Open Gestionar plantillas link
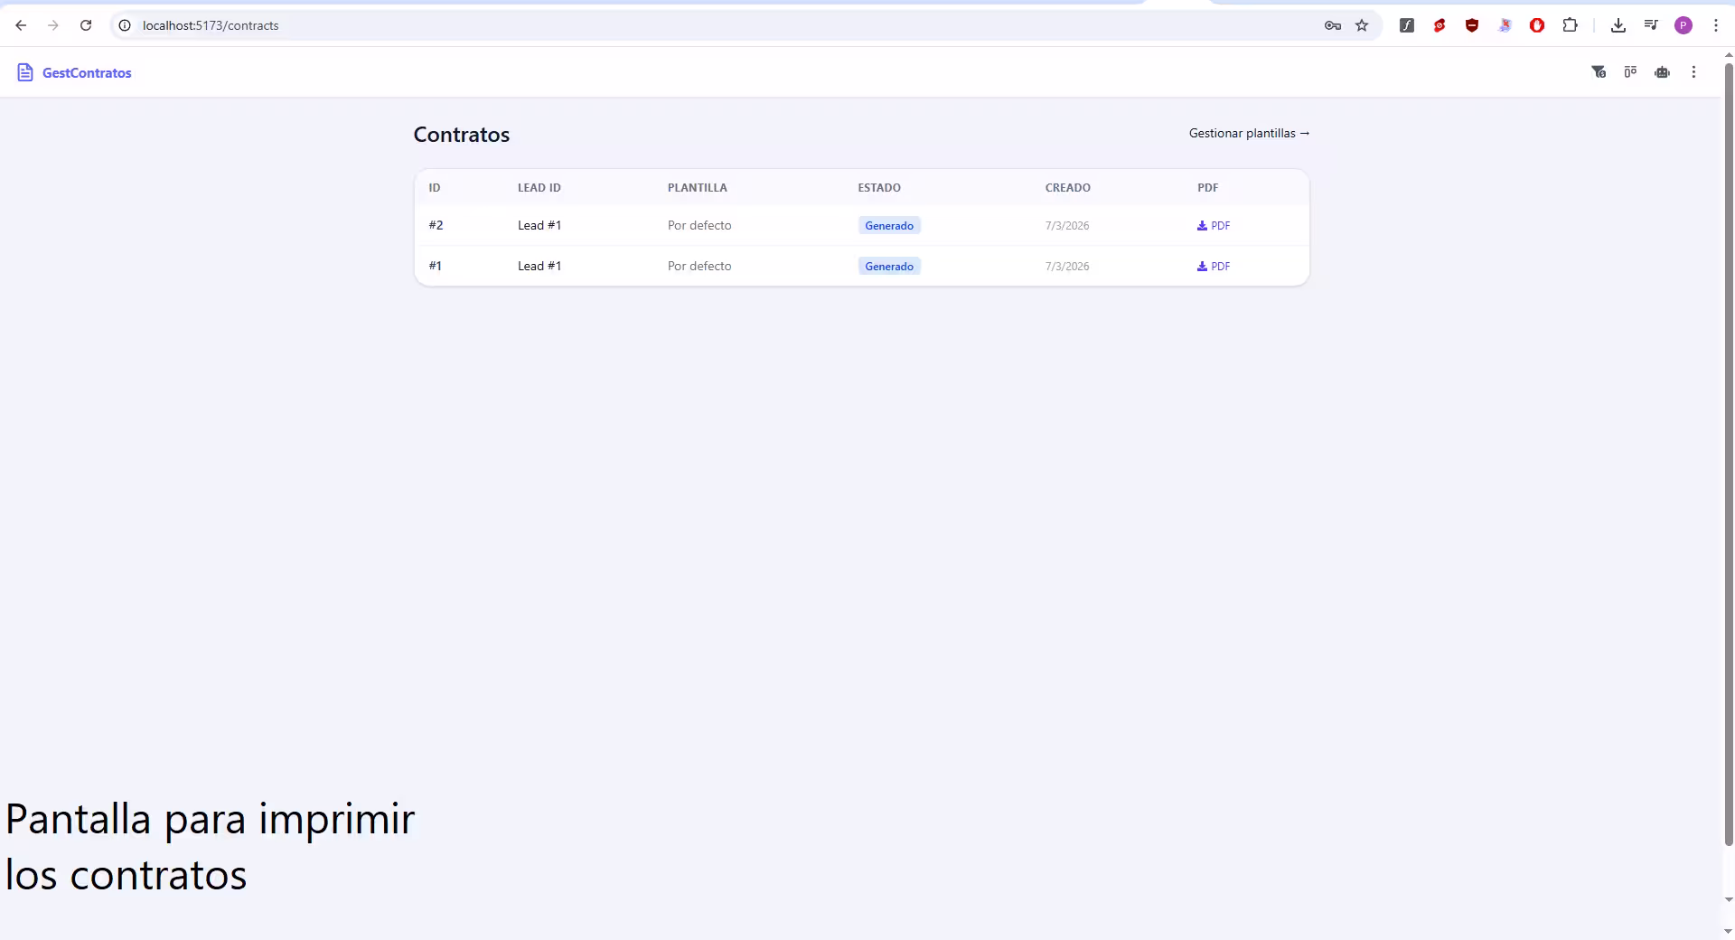 [1248, 133]
